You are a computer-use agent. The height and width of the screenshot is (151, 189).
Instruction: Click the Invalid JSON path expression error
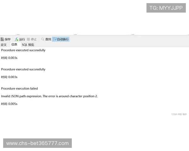[x=49, y=96]
